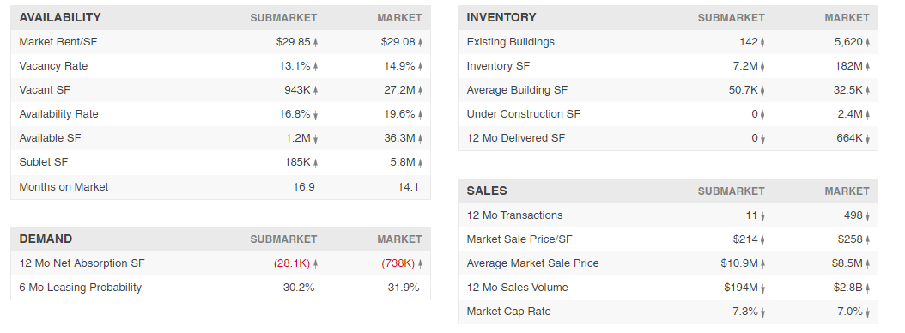Click the down arrow beside 664K delivered SF
Screen dimensions: 905x333
tap(867, 138)
